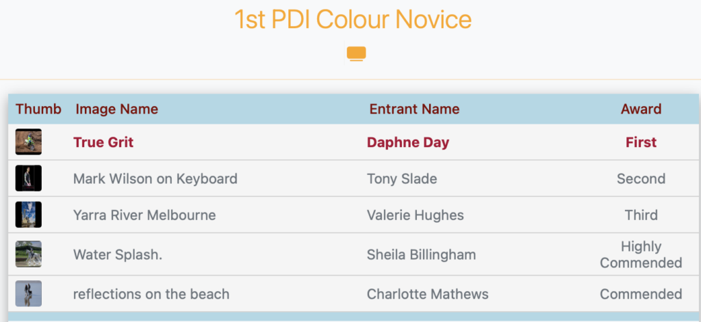Select the Mark Wilson on Keyboard entry
Screen dimensions: 701x322
tap(155, 178)
